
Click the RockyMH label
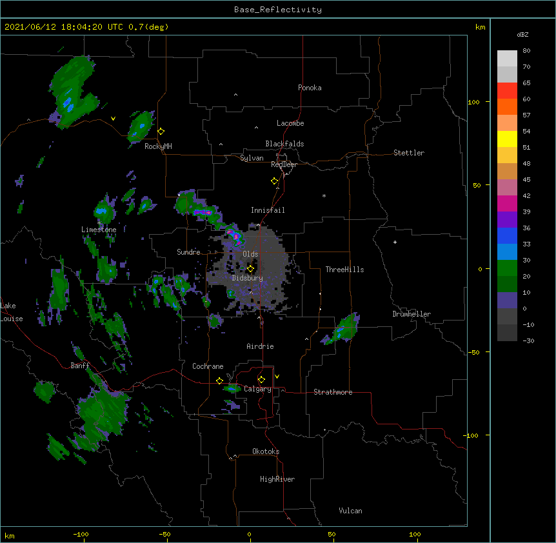point(158,146)
